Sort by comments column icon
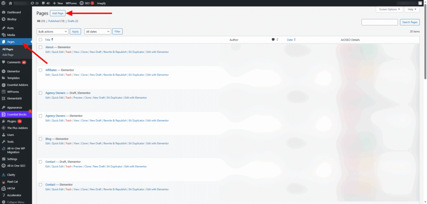This screenshot has width=427, height=204. [x=275, y=40]
